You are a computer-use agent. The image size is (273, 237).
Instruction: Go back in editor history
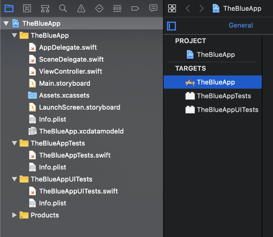[x=188, y=8]
